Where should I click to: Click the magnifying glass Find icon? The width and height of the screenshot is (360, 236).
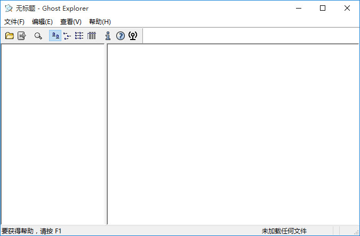point(38,36)
